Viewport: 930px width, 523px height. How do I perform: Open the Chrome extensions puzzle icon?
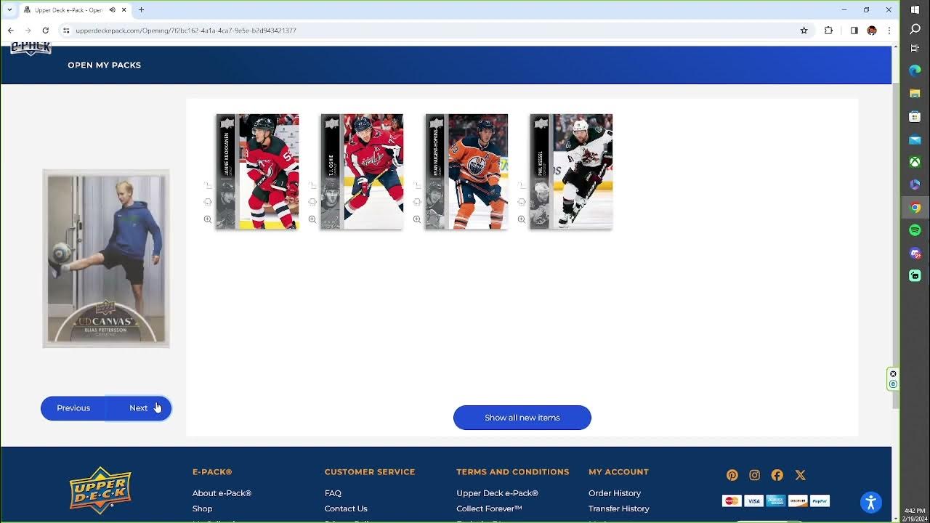(828, 31)
